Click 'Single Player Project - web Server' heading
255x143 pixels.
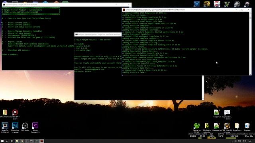(92, 40)
